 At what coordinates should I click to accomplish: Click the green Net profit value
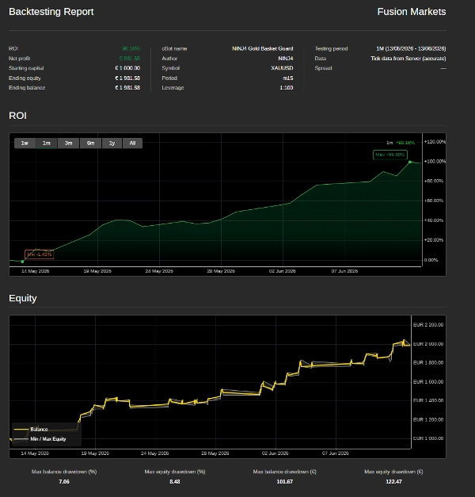pos(130,59)
